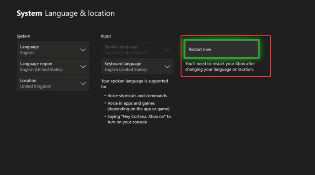Click the 'Voice shortcuts and commands' bullet
The height and width of the screenshot is (175, 315).
pyautogui.click(x=137, y=95)
